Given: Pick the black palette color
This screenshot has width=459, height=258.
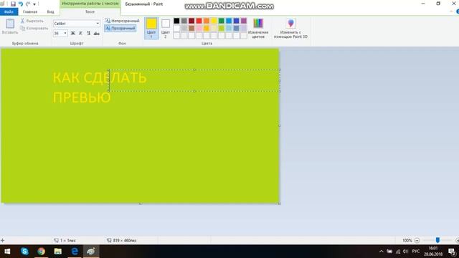Looking at the screenshot, I should pyautogui.click(x=176, y=21).
